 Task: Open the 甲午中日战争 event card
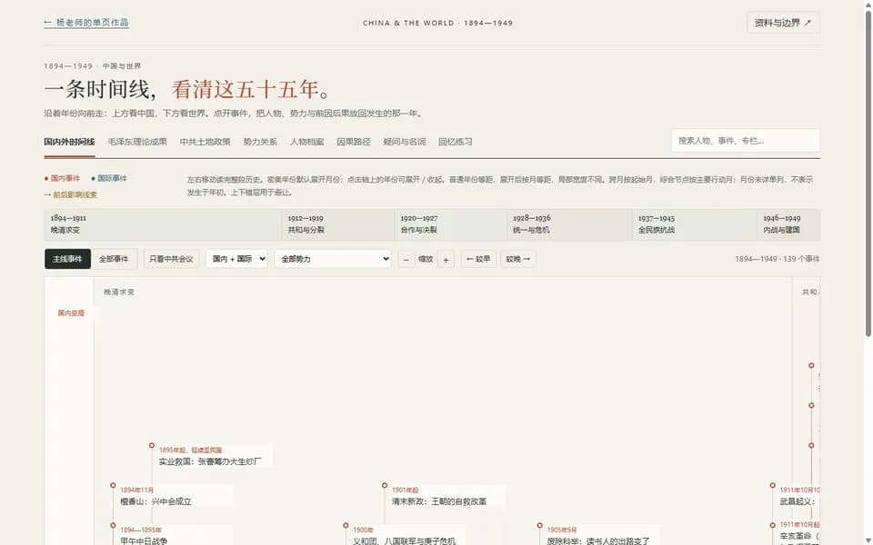pyautogui.click(x=174, y=535)
